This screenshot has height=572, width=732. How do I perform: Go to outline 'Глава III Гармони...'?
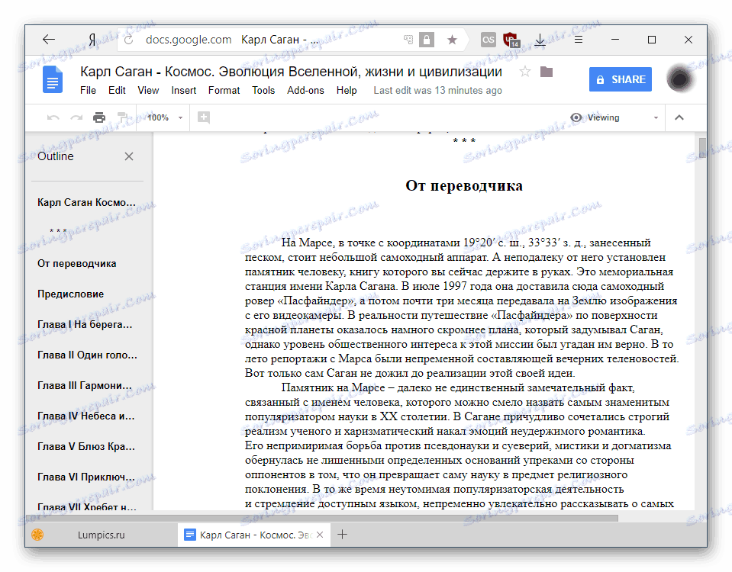(x=85, y=386)
